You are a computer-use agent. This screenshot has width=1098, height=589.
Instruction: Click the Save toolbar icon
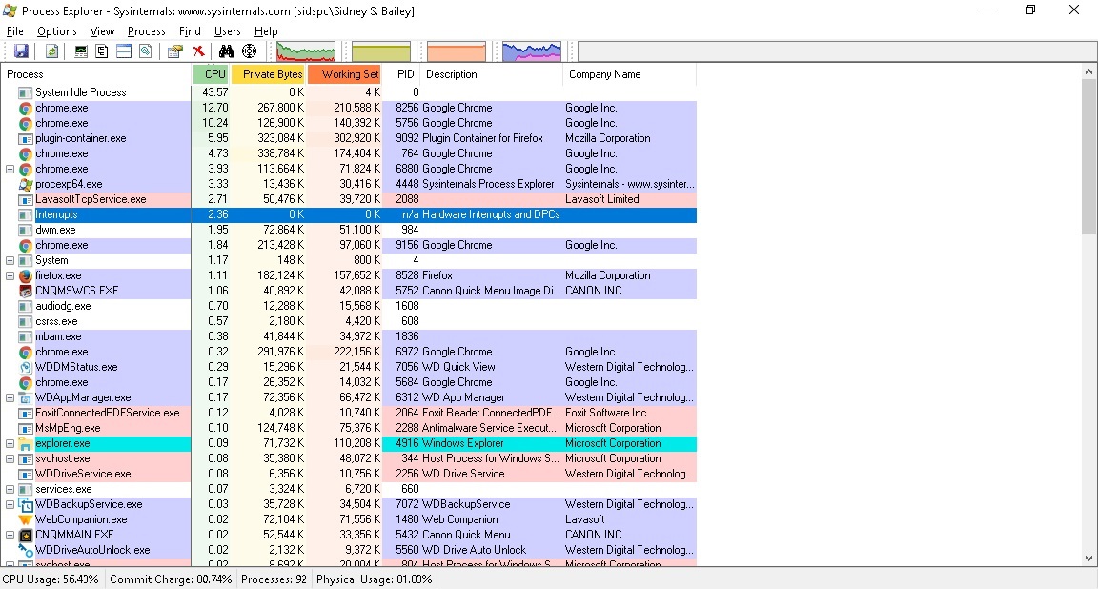pos(21,51)
